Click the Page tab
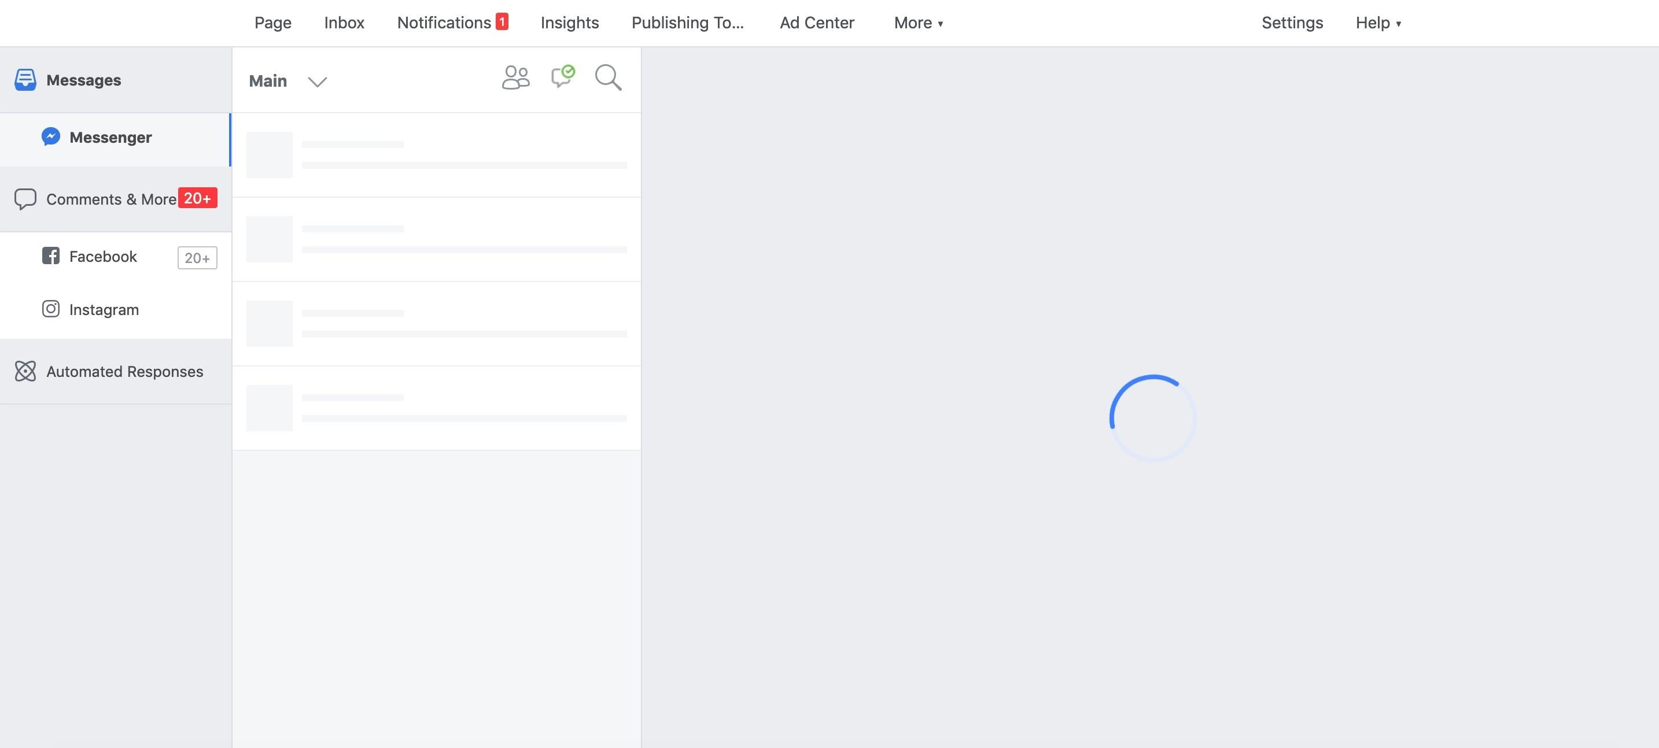 [x=272, y=22]
